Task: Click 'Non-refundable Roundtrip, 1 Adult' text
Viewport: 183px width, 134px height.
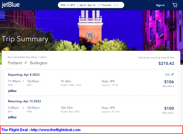Action: [27, 57]
